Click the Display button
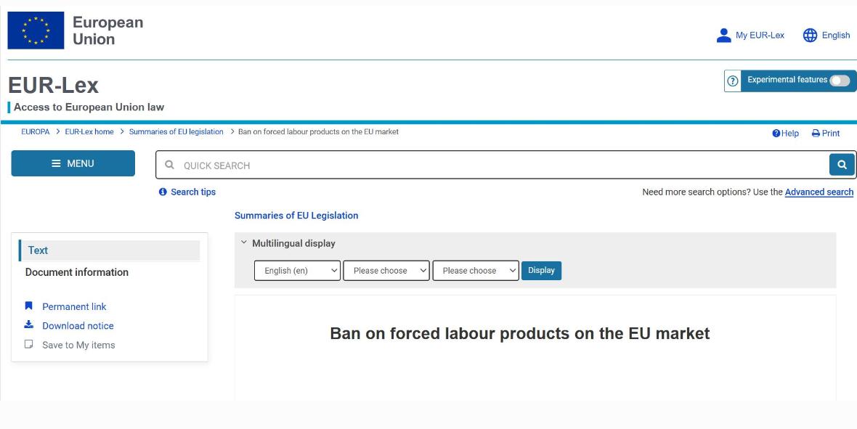 point(541,271)
